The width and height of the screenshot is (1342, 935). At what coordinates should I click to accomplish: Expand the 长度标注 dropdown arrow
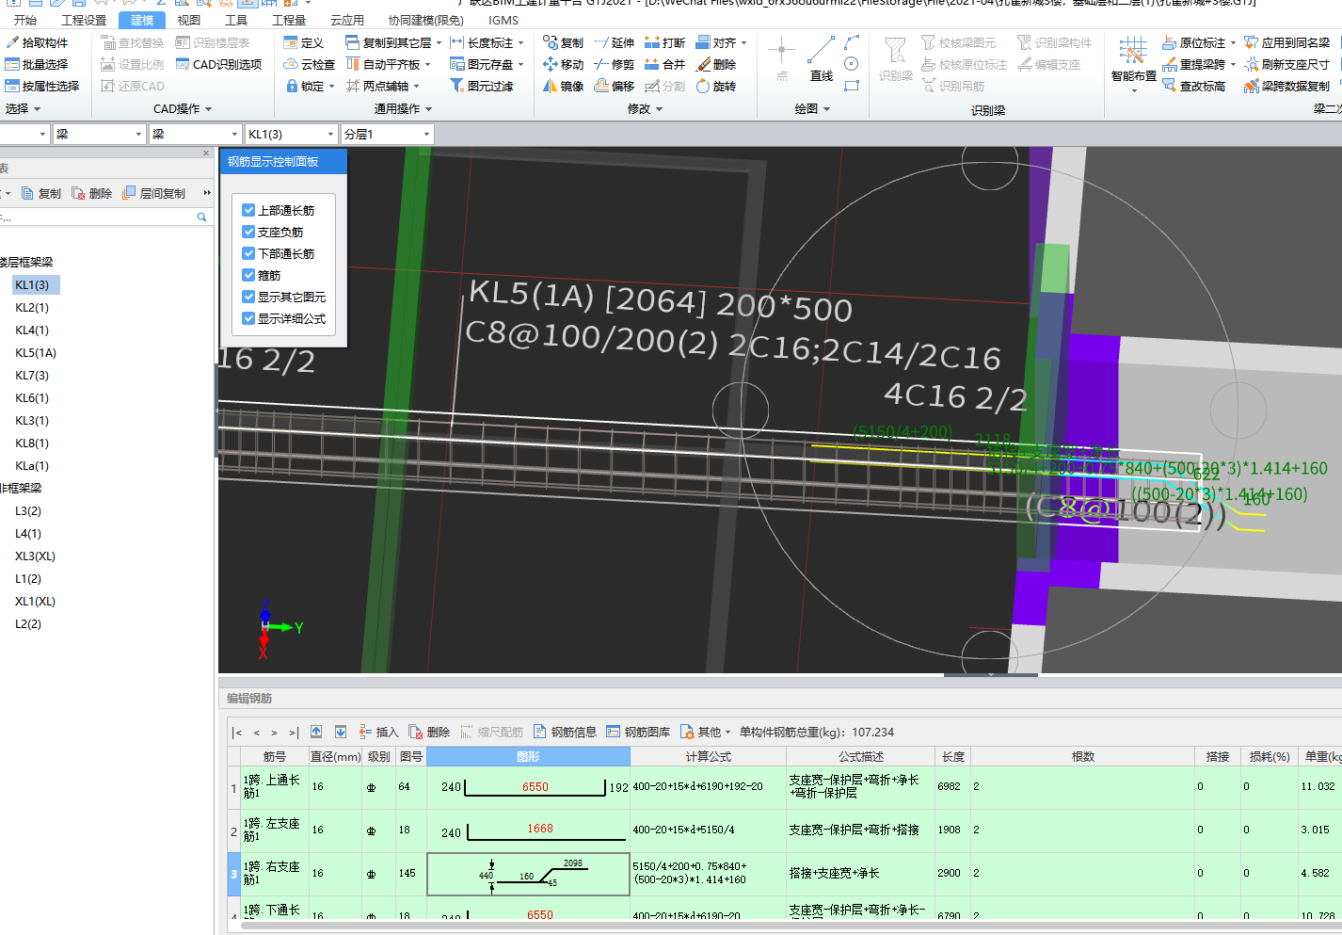[x=520, y=42]
